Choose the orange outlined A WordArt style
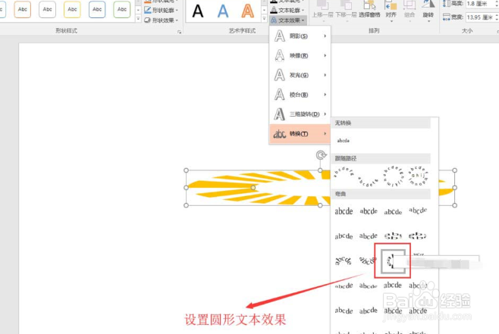Screen dimensions: 499x334 [247, 11]
